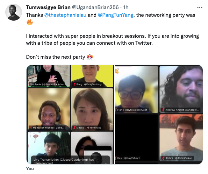The height and width of the screenshot is (174, 208).
Task: Click the @UgandanBrian256 handle
Action: click(x=95, y=7)
